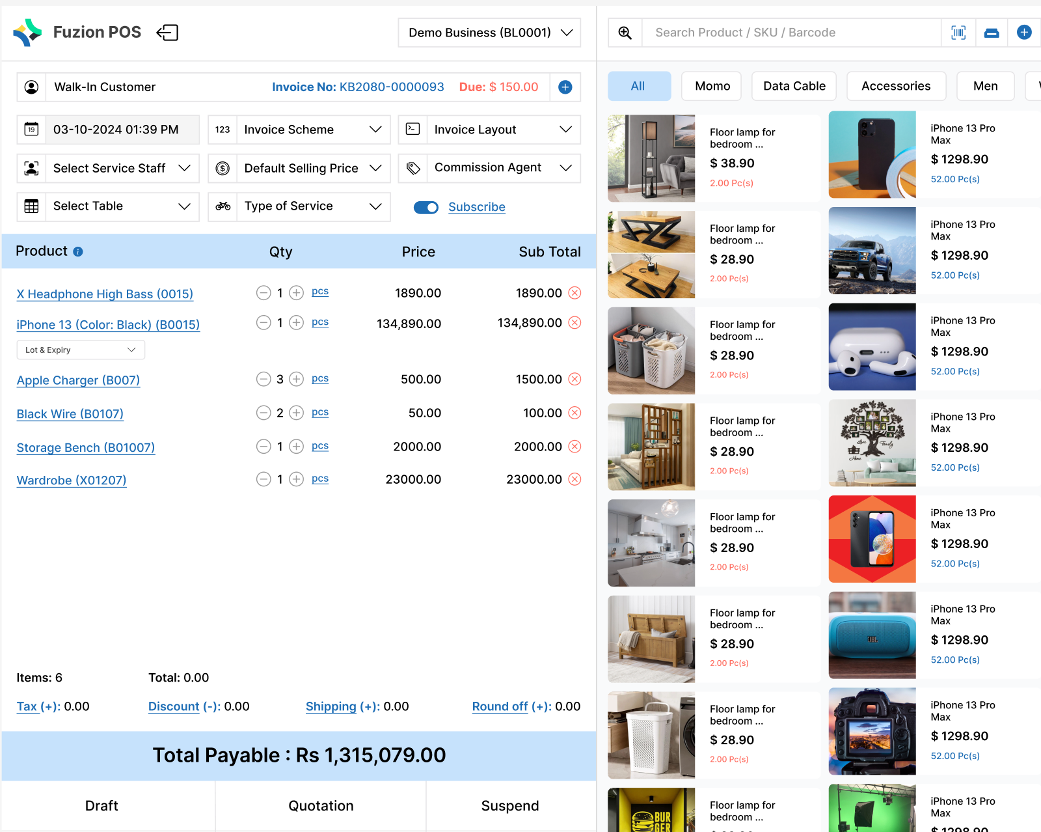Click the exit/logout icon beside Fuzion POS
This screenshot has width=1041, height=832.
(x=167, y=33)
